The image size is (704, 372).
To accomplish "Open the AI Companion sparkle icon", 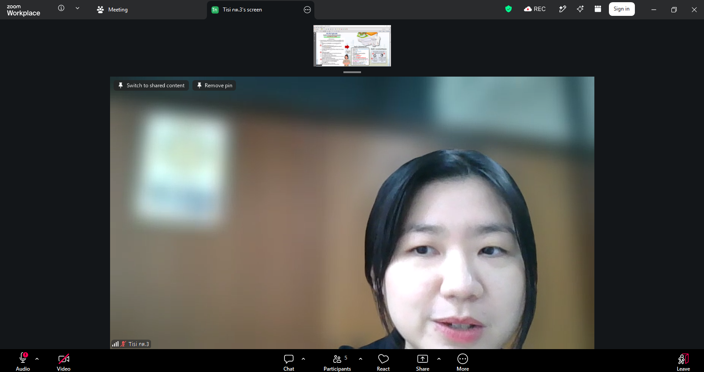I will [580, 9].
